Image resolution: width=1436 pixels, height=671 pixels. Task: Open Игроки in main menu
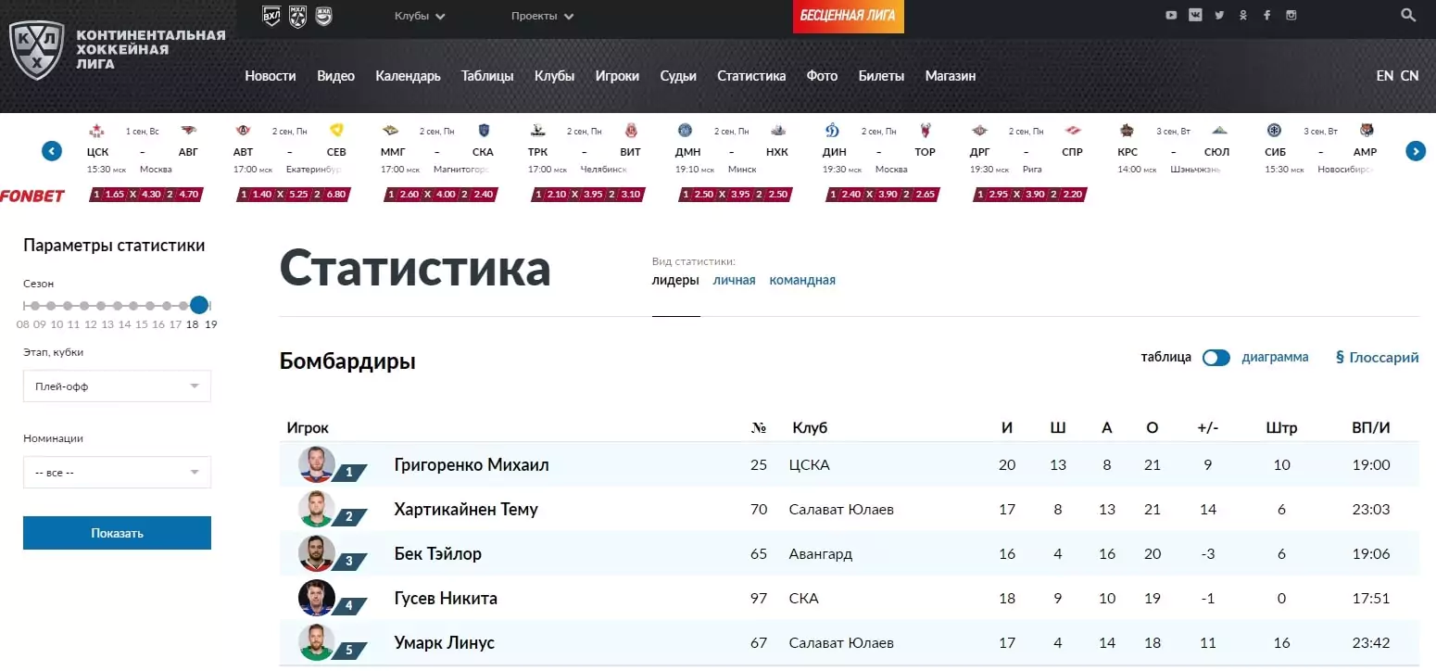tap(617, 76)
